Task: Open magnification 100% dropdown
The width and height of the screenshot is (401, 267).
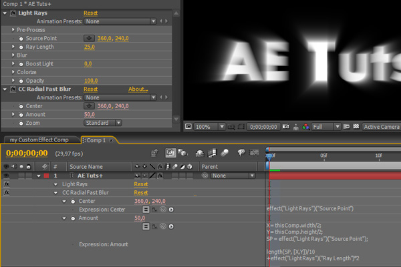Action: 209,127
